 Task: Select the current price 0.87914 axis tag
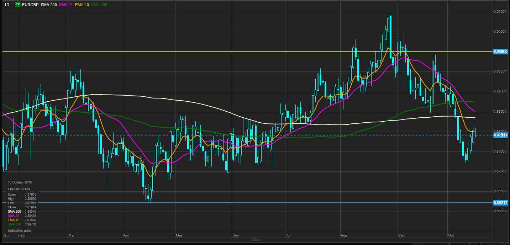tap(500, 135)
